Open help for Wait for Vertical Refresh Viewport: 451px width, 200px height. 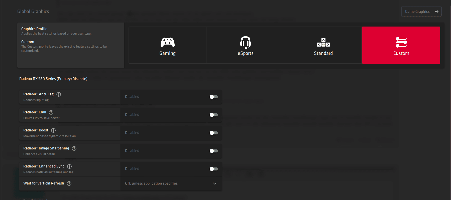point(69,183)
